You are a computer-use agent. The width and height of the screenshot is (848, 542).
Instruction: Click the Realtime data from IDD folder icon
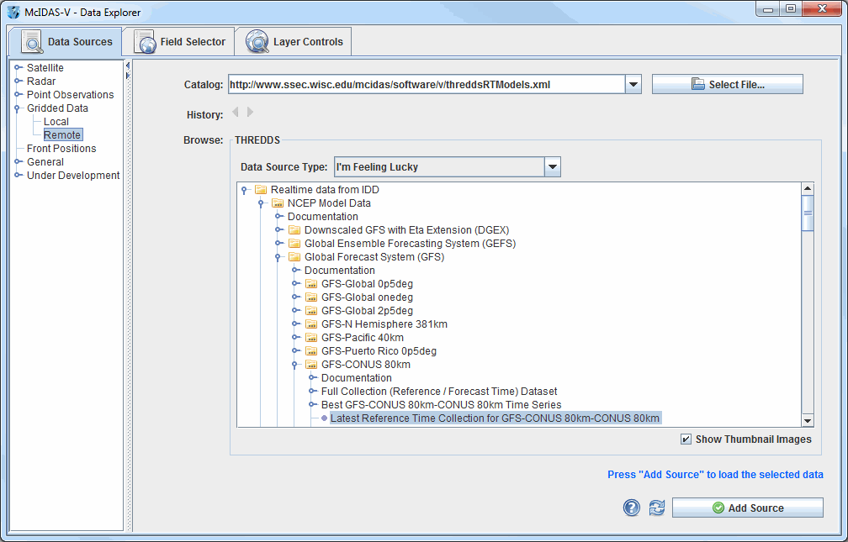point(261,190)
